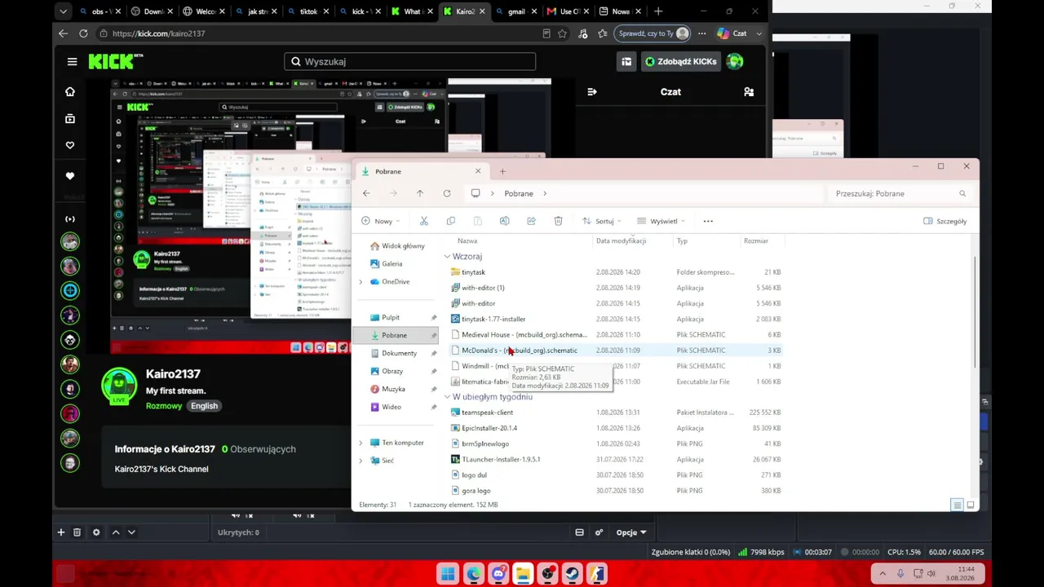This screenshot has width=1044, height=587.
Task: Expand OneDrive in the navigation pane
Action: tap(361, 282)
